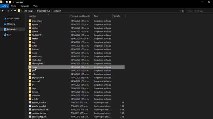Click the catalina_stop.bat file name
Screen dimensions: 213x119
pos(39,117)
